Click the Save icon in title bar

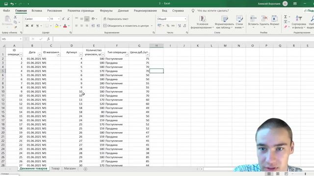point(6,4)
